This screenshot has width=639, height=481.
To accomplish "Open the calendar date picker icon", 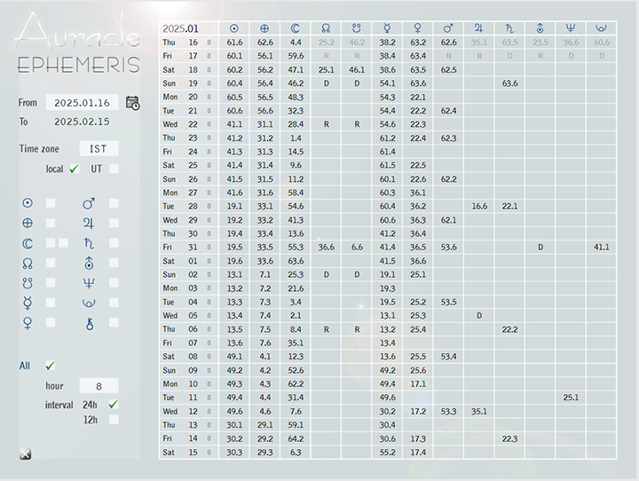I will coord(132,103).
